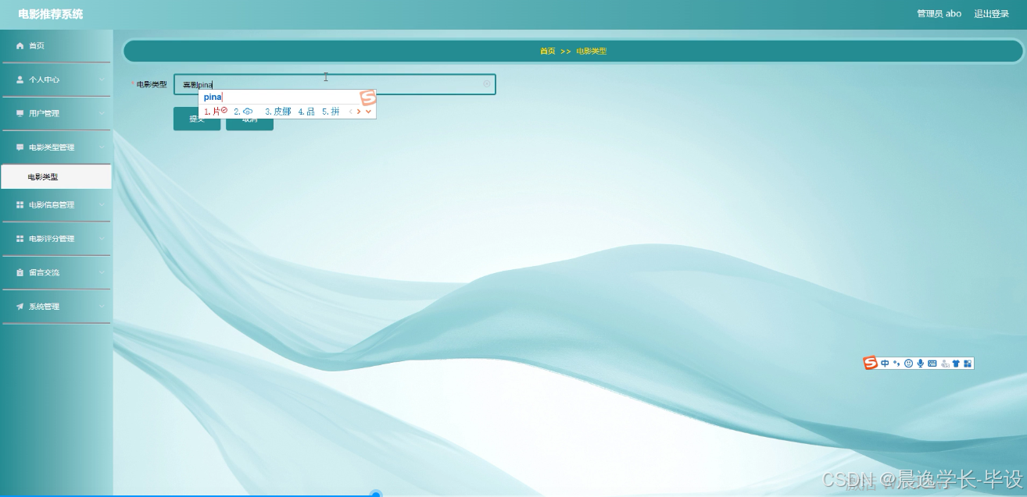The height and width of the screenshot is (497, 1027).
Task: Open the skin T-shirt icon on IME toolbar
Action: coord(956,364)
